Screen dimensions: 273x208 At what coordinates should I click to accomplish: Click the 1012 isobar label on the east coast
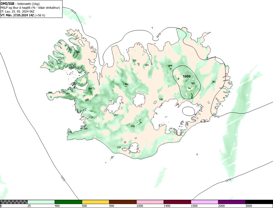(x=216, y=117)
